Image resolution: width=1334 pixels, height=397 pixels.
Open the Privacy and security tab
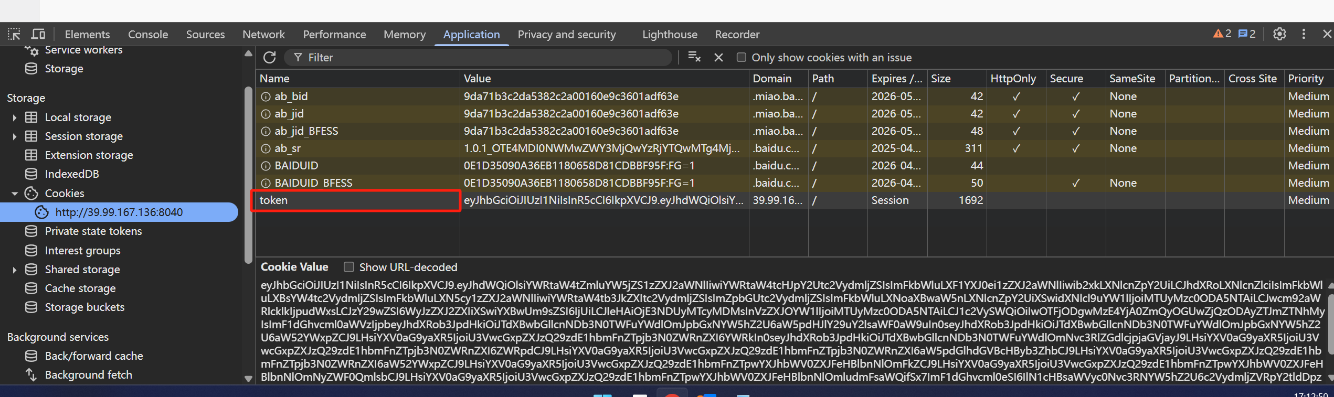coord(567,34)
